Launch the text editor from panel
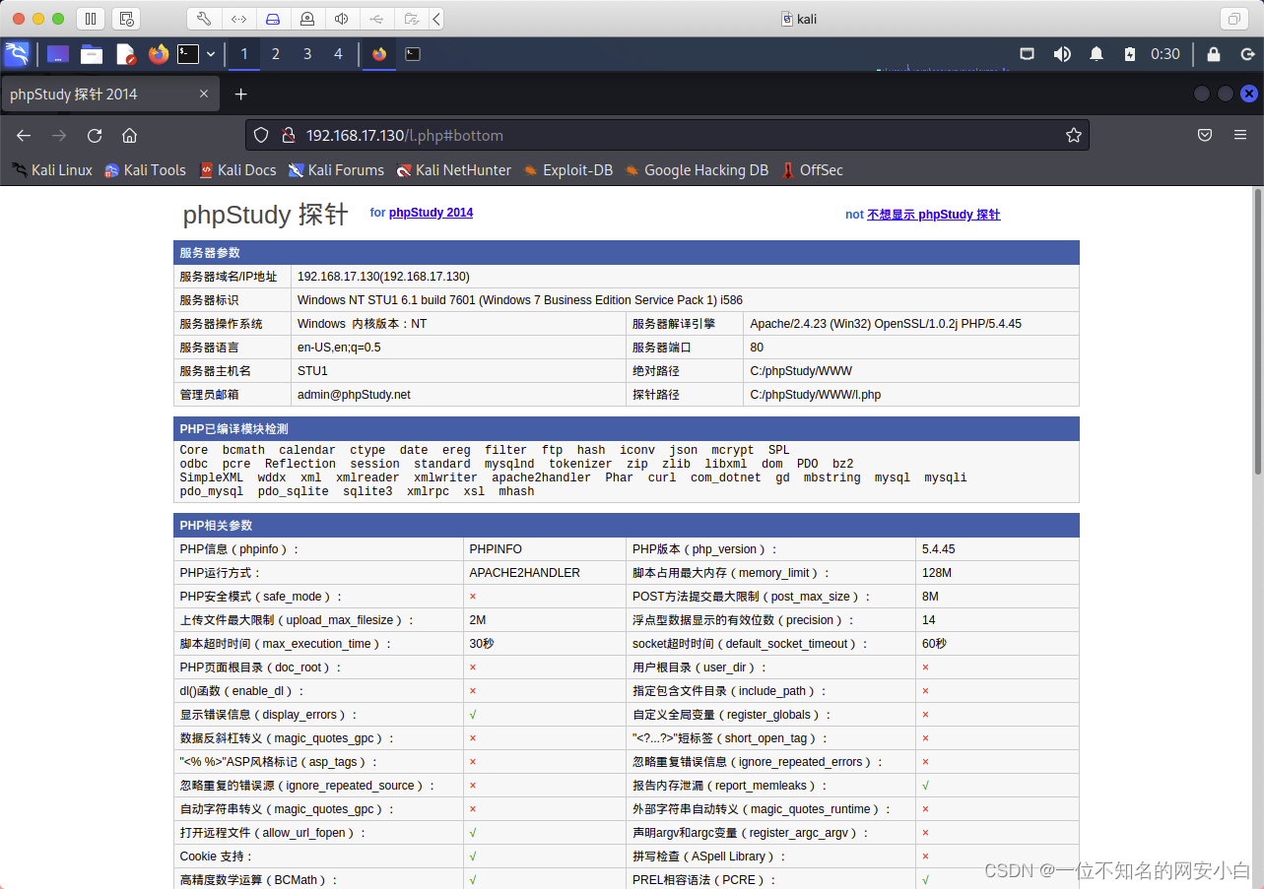 (x=125, y=54)
